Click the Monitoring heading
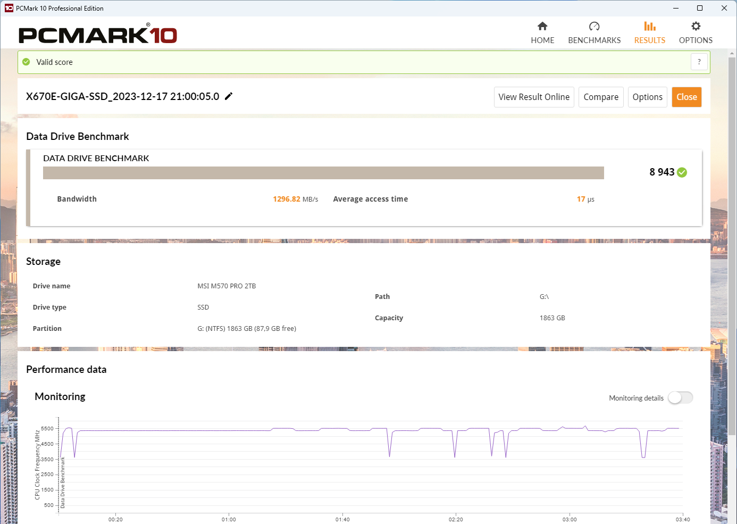 [x=60, y=396]
